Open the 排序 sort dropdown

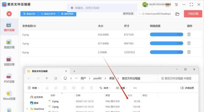coord(105,88)
